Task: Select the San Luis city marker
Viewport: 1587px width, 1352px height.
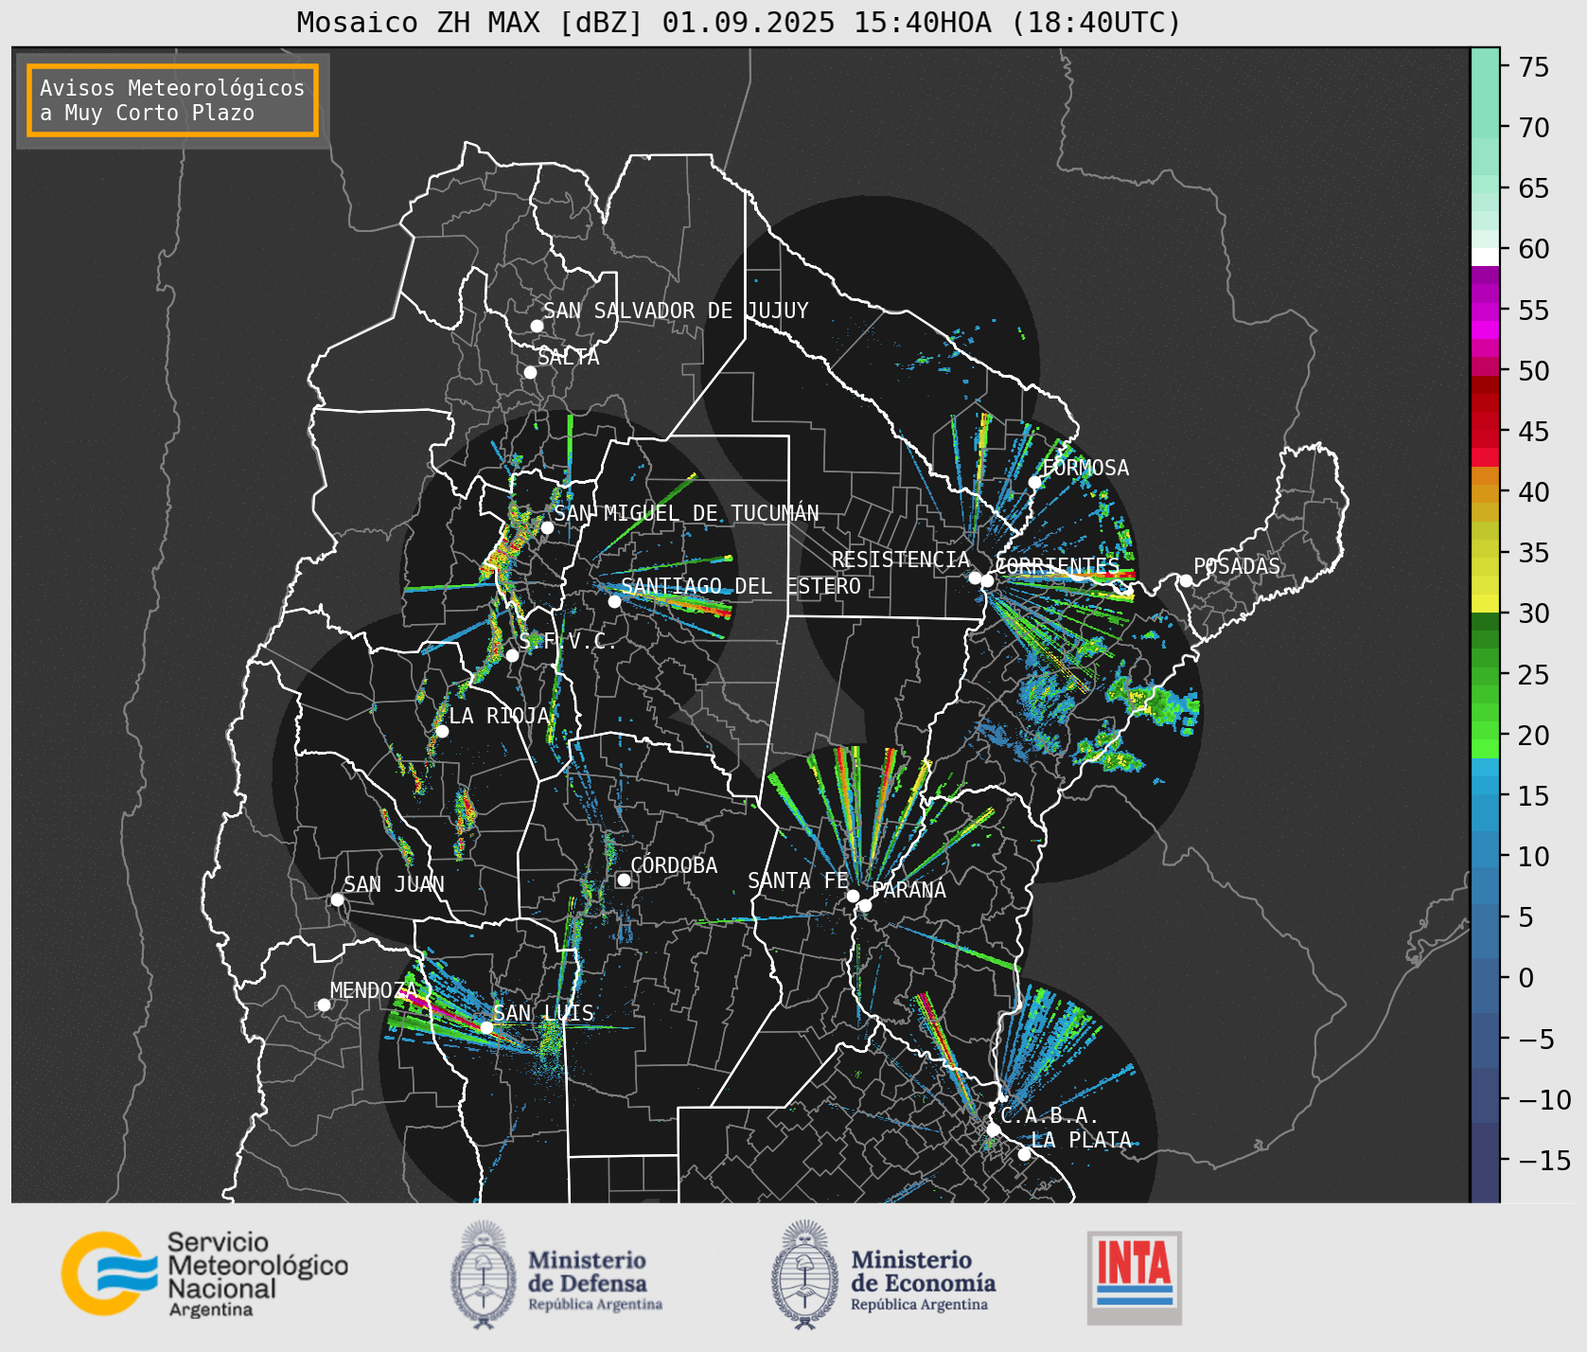Action: [x=486, y=1027]
